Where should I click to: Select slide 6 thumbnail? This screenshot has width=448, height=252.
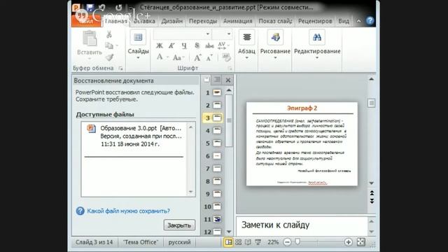pos(217,156)
